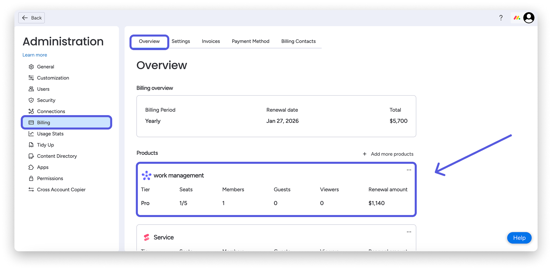Open the help question mark icon

[x=501, y=18]
